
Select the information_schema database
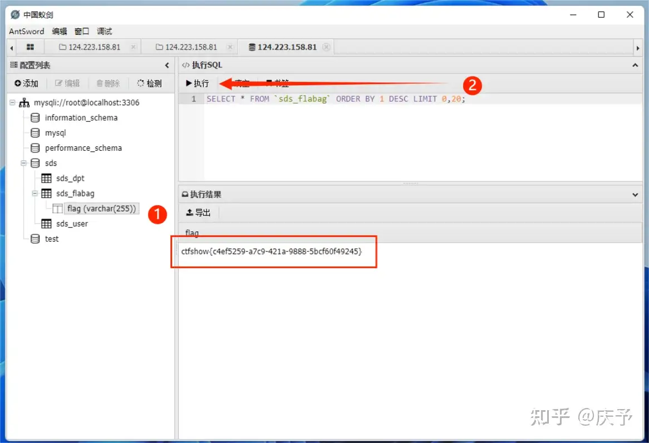point(81,117)
